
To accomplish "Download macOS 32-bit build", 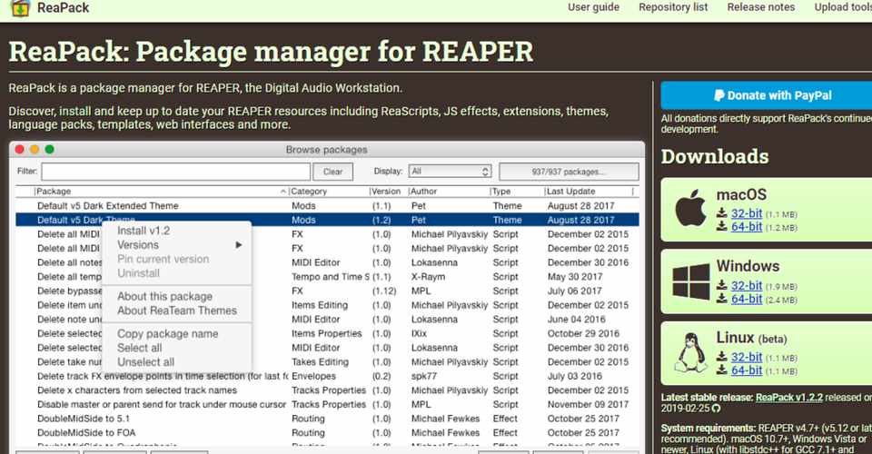I will [x=747, y=213].
